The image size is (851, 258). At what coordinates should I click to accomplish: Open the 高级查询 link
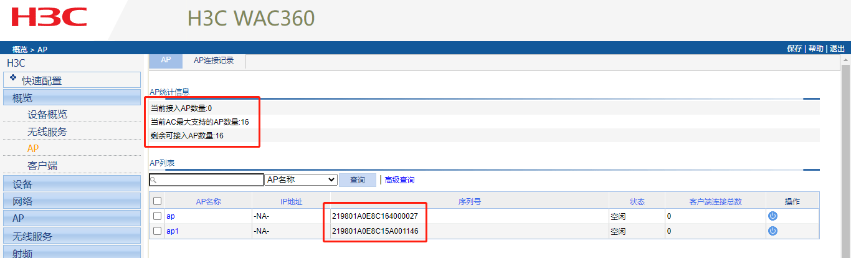[x=399, y=180]
